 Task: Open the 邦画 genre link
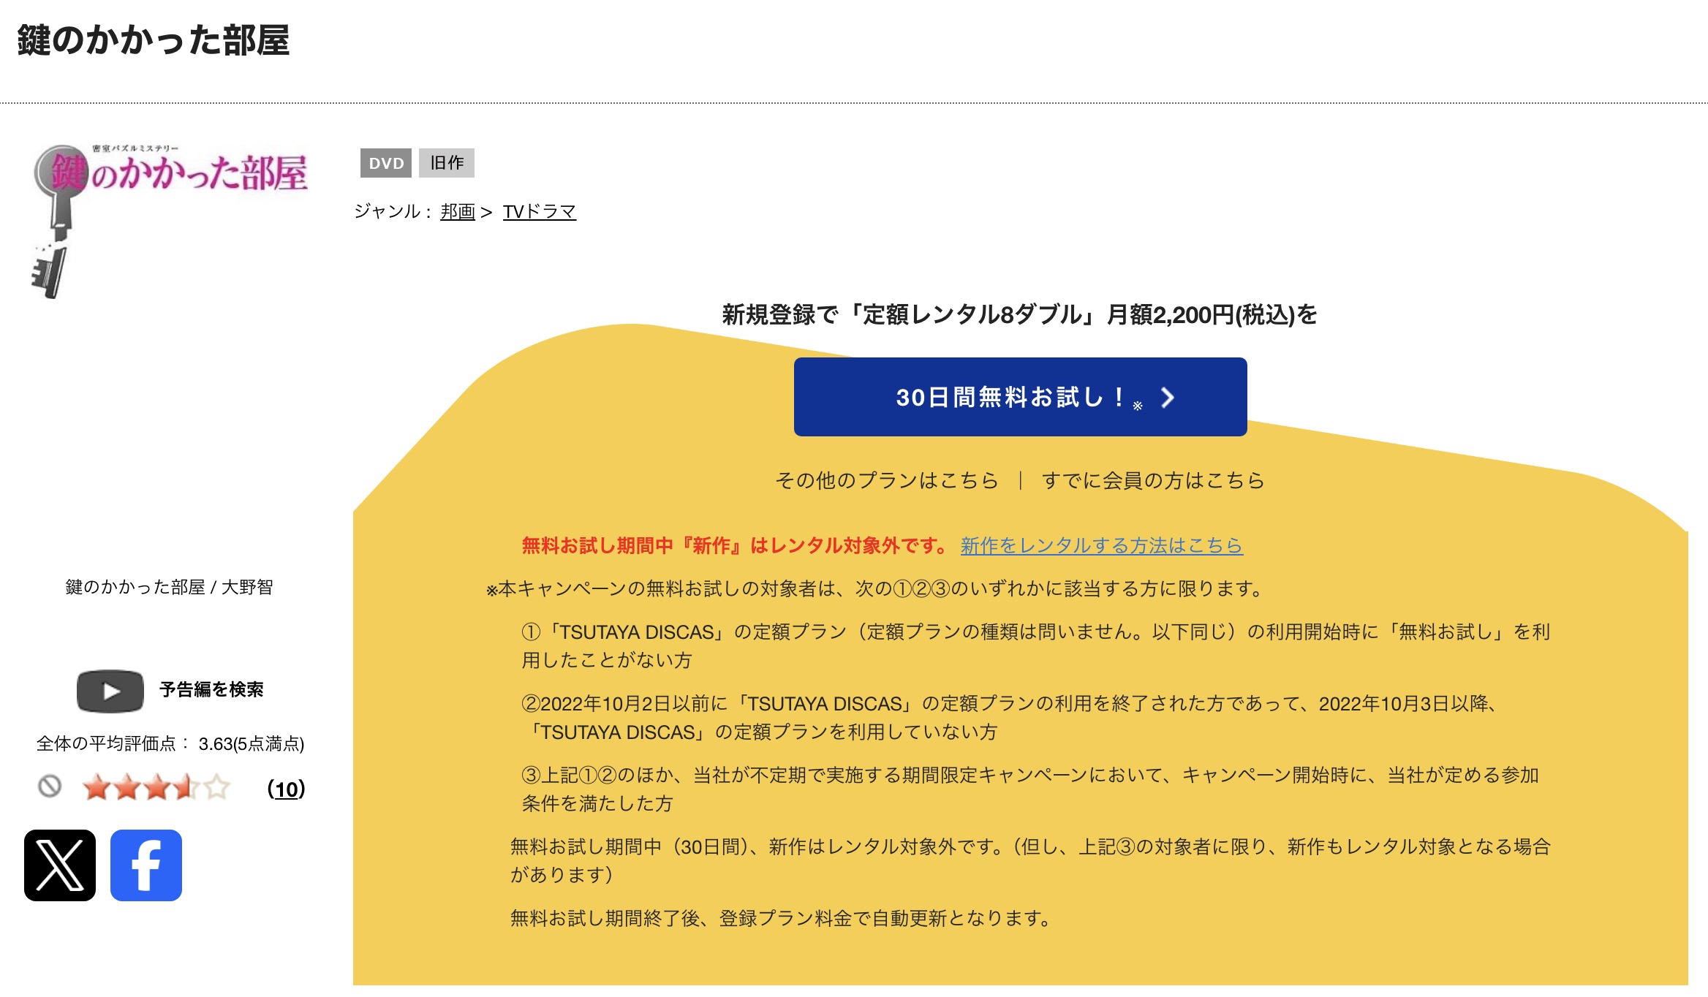(x=458, y=212)
